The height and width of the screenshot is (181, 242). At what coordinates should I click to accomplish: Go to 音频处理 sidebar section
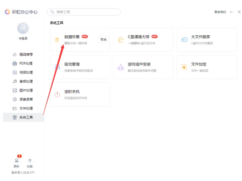click(24, 81)
